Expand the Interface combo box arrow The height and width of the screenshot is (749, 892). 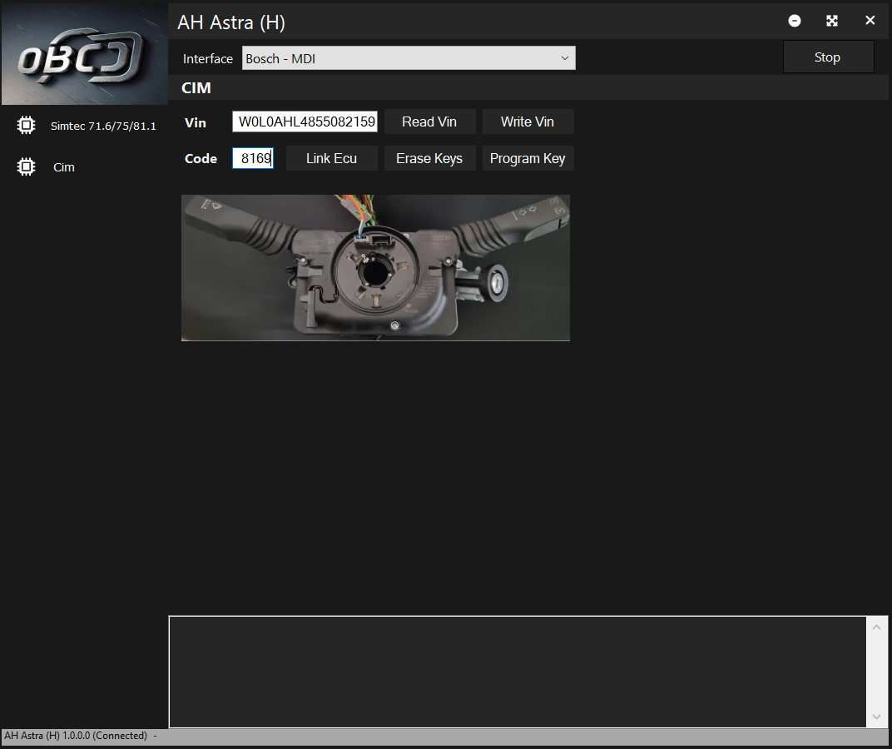click(x=565, y=58)
